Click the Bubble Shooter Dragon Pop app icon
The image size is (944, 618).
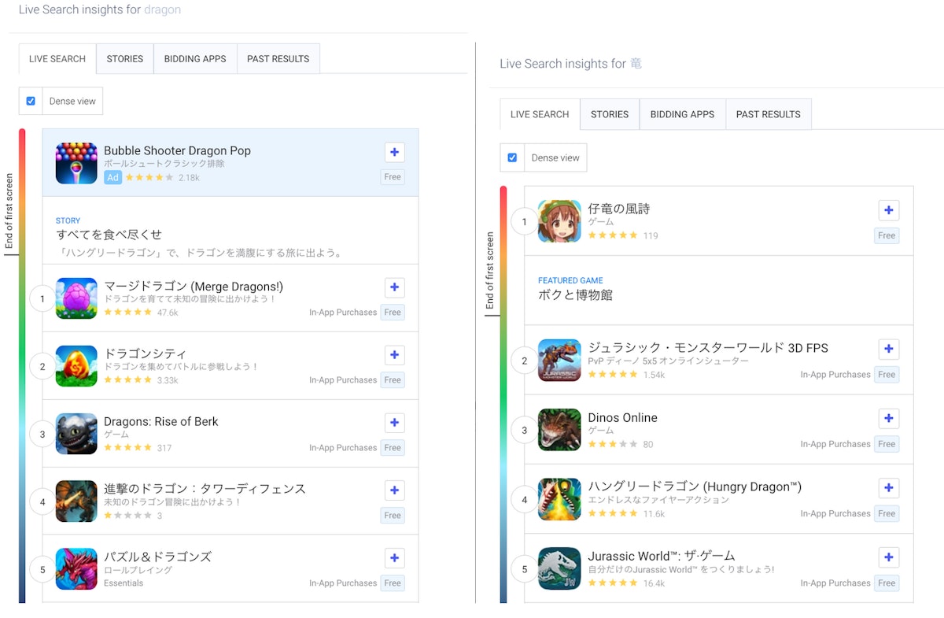(x=76, y=163)
